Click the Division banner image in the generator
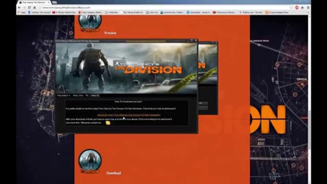This screenshot has width=327, height=184. [126, 68]
